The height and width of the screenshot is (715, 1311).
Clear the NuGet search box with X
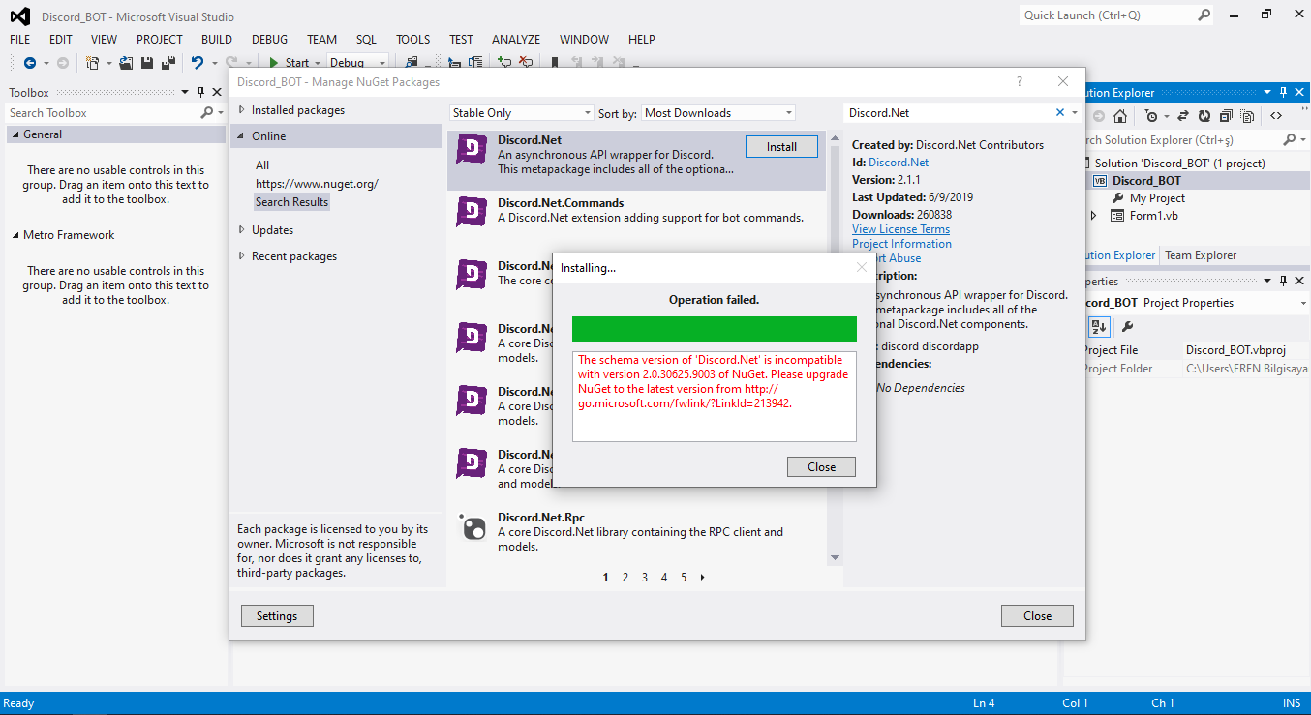pyautogui.click(x=1059, y=112)
